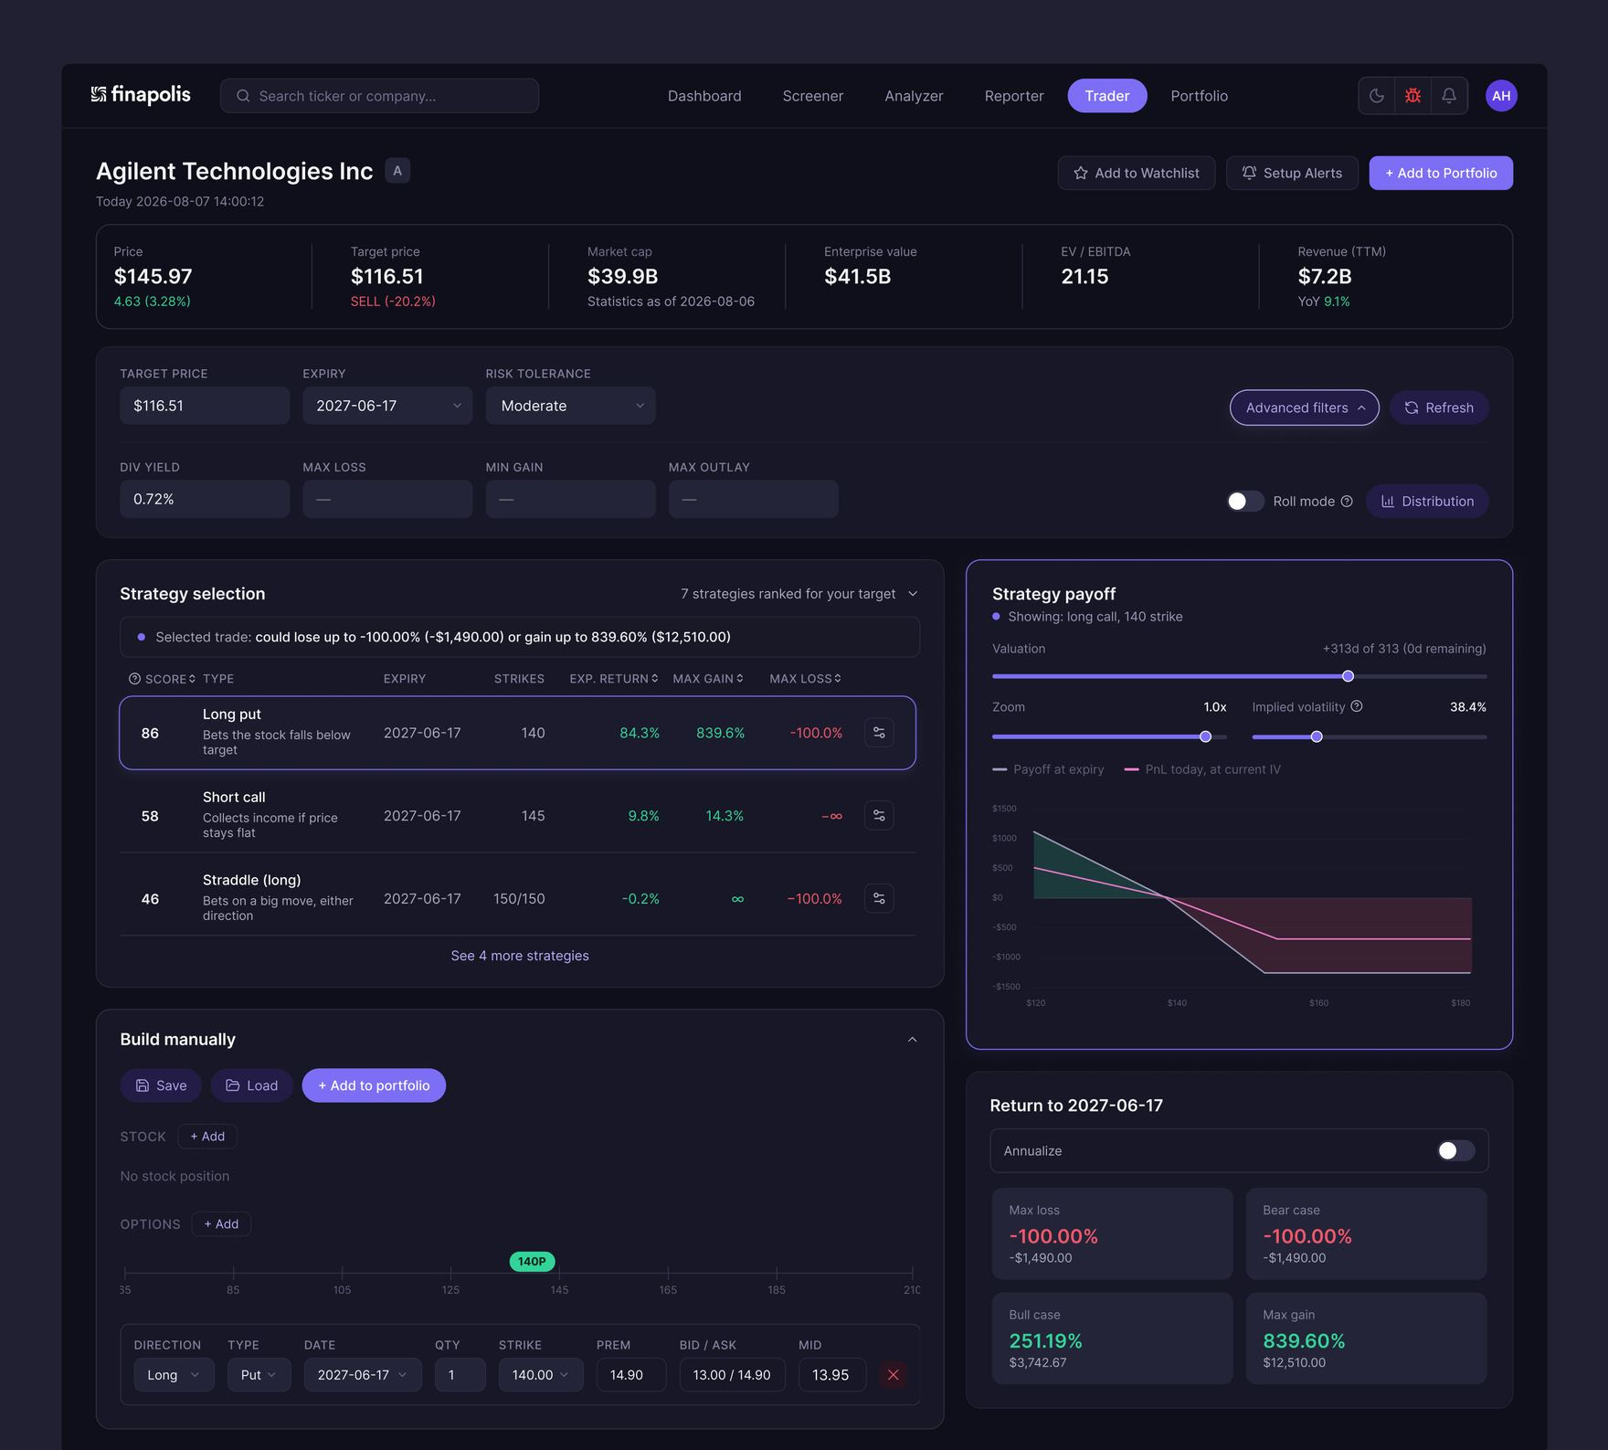Open Type Put dropdown

pyautogui.click(x=259, y=1375)
